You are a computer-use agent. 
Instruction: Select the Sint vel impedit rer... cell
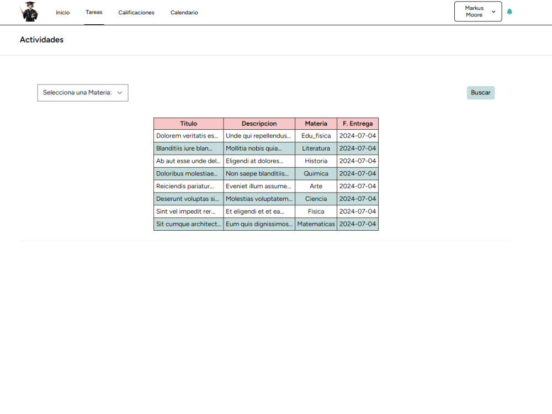point(189,211)
